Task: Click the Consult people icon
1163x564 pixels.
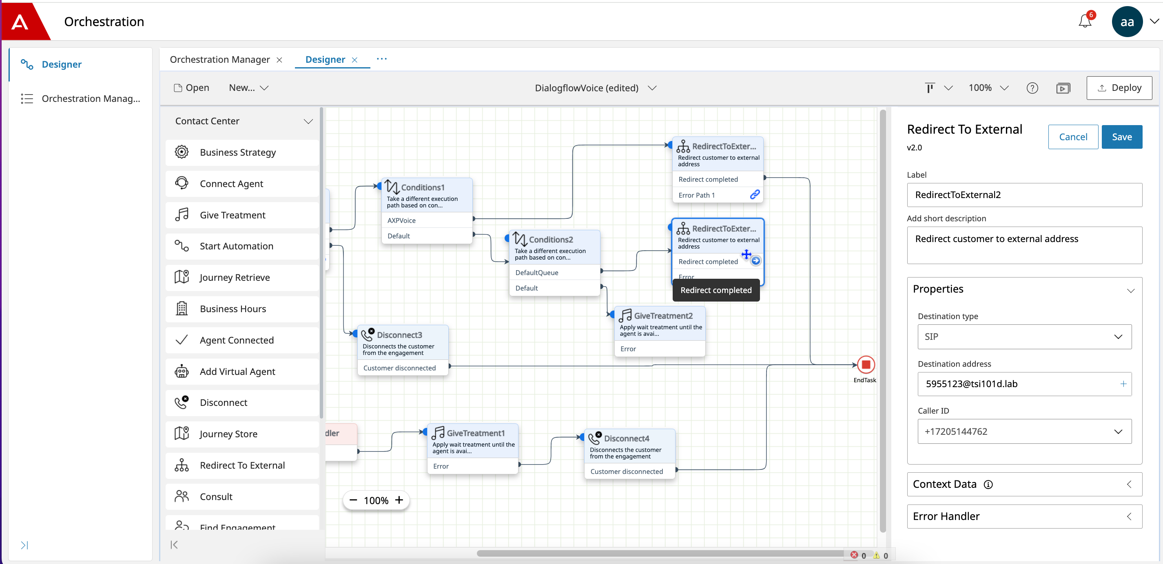Action: coord(182,496)
